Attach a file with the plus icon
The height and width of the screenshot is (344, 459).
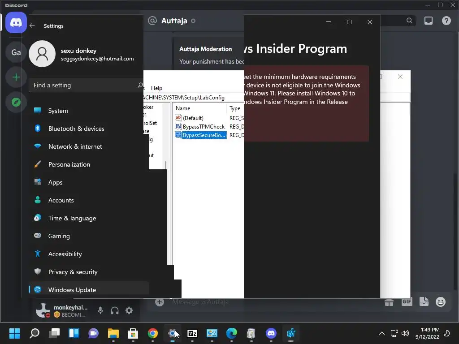(160, 302)
